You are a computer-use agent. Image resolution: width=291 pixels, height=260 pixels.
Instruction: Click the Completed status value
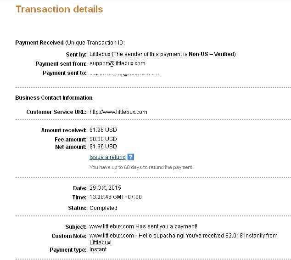[103, 208]
